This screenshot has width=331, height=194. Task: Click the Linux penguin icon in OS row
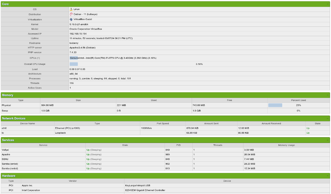point(71,9)
